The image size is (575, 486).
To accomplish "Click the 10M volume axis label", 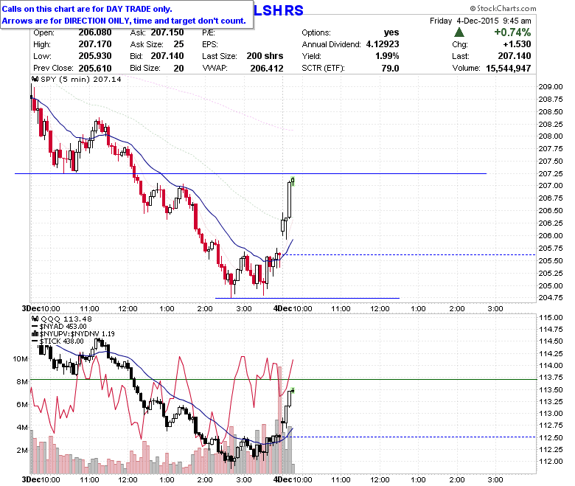I will pyautogui.click(x=20, y=358).
